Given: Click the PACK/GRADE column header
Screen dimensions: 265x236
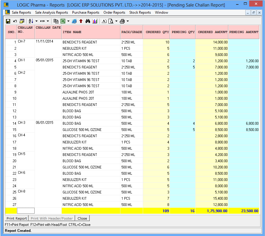Looking at the screenshot, I should [132, 32].
